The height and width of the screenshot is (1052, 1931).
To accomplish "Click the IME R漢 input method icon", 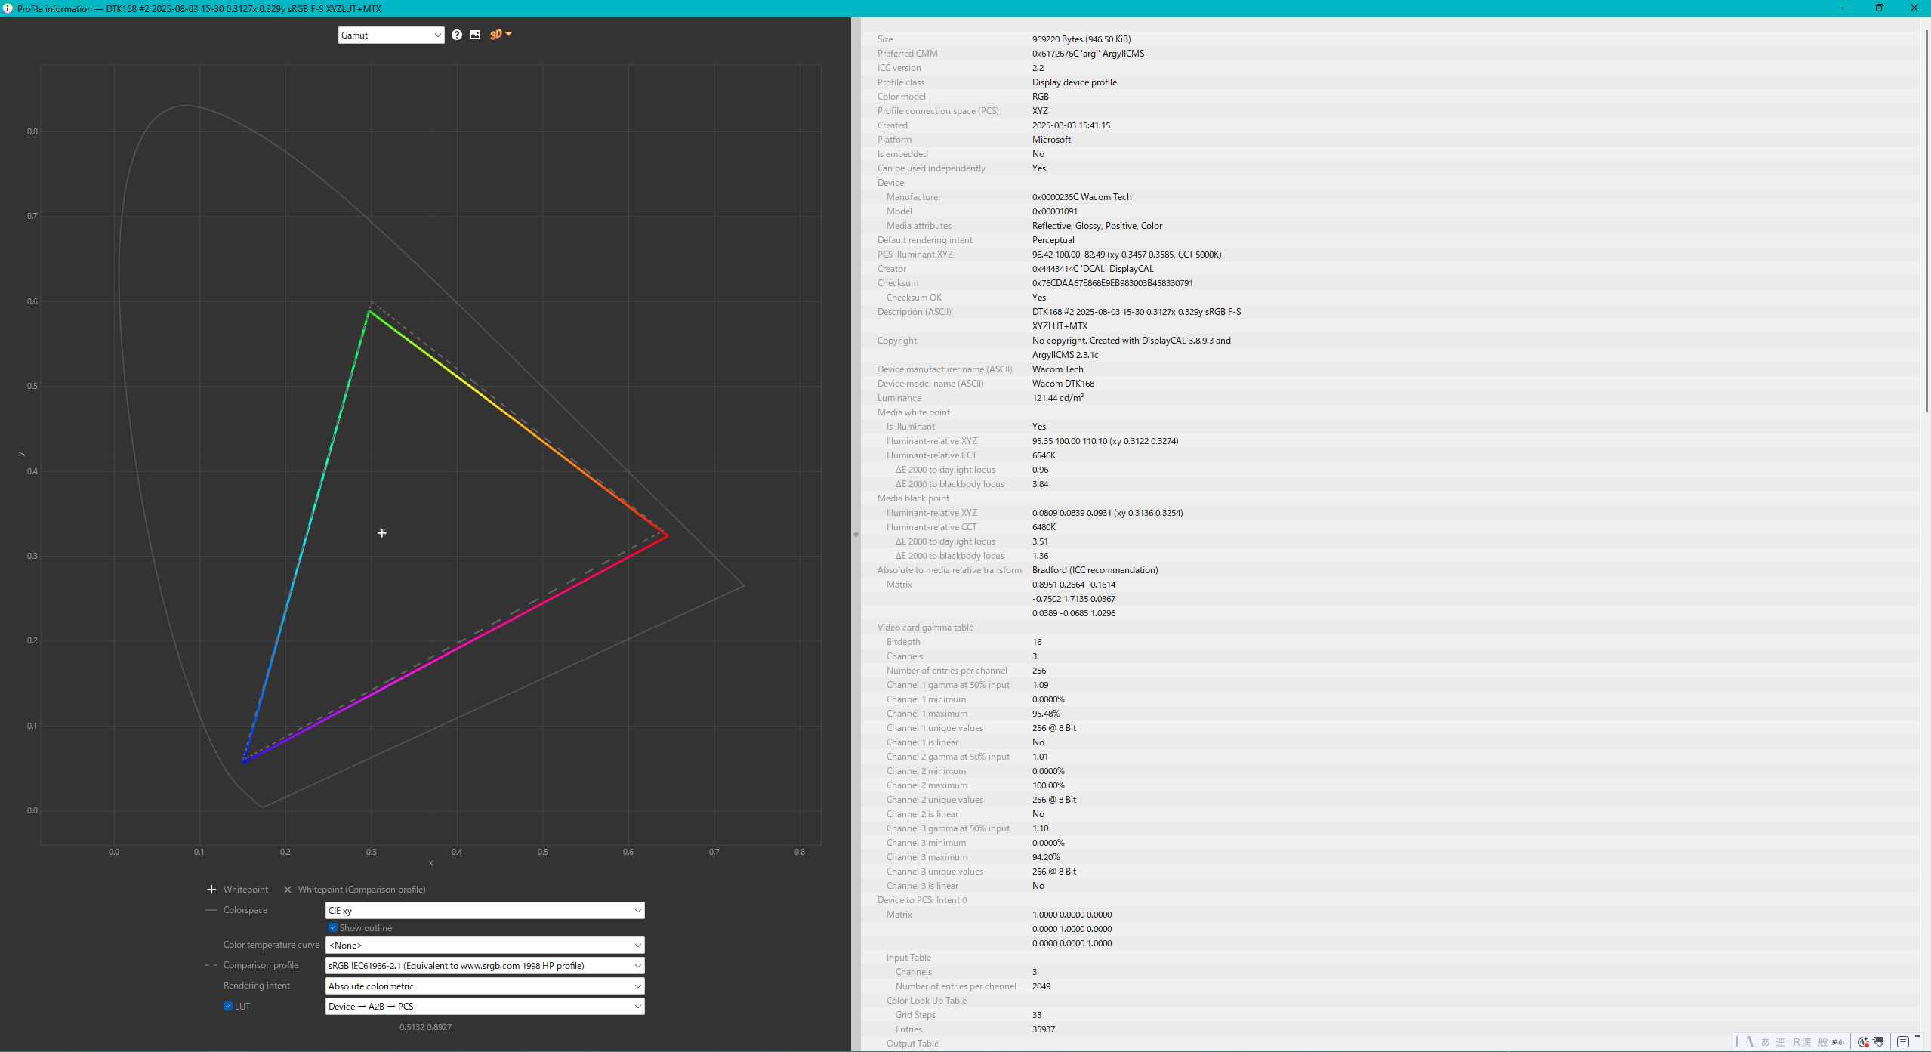I will [x=1802, y=1042].
